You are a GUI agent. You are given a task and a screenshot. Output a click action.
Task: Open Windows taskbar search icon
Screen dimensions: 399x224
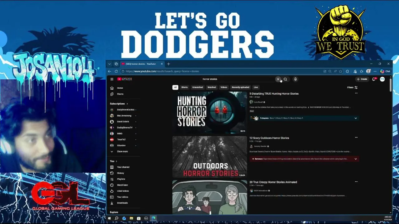click(x=117, y=218)
